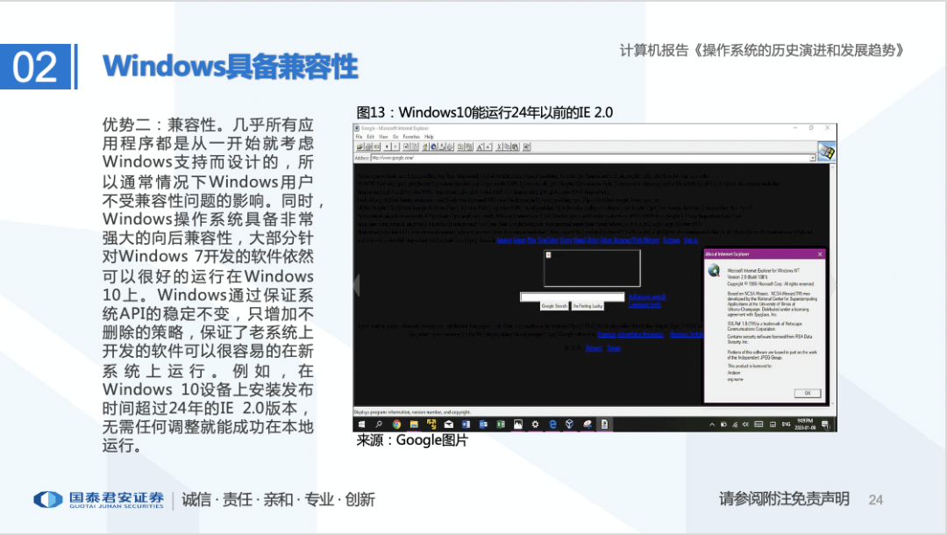Open the notification center icon
The image size is (947, 535).
(825, 425)
